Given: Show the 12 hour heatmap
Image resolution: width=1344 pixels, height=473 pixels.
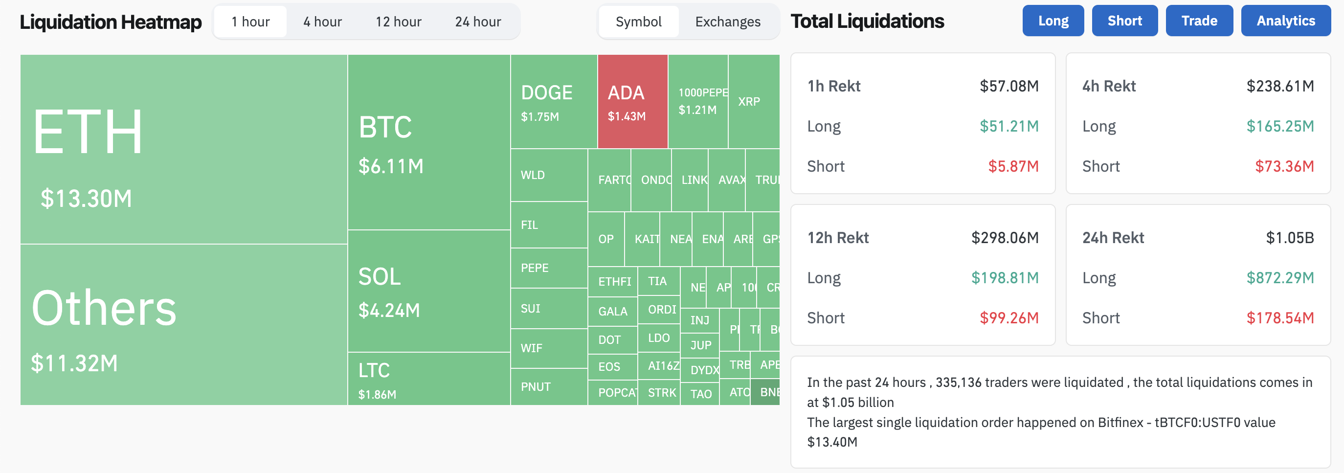Looking at the screenshot, I should coord(398,22).
